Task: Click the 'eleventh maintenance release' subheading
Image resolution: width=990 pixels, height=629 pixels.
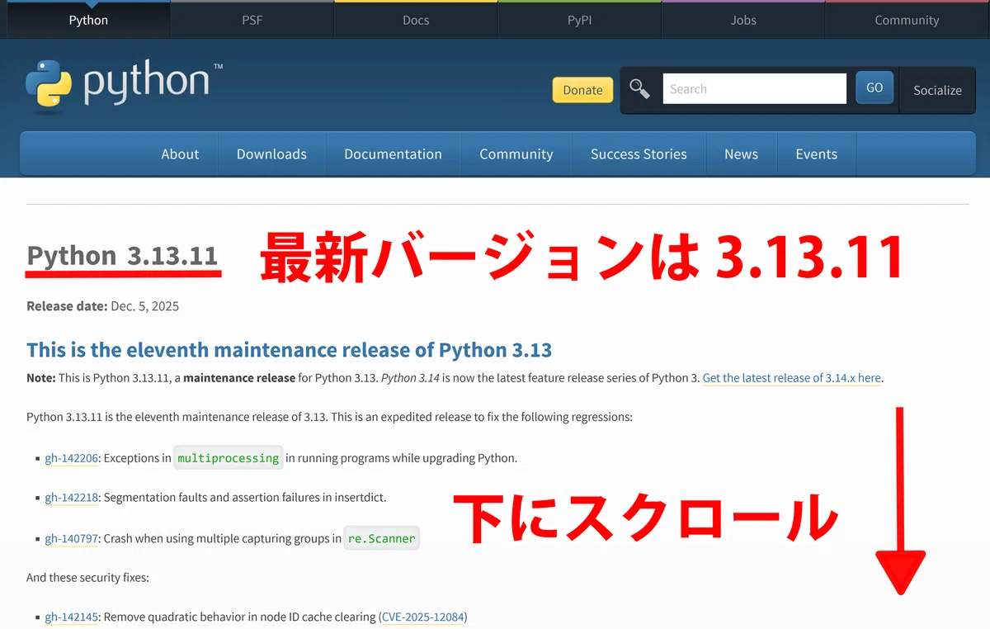Action: (x=289, y=350)
